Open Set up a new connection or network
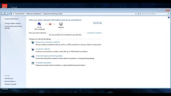This screenshot has width=171, height=96. [48, 42]
